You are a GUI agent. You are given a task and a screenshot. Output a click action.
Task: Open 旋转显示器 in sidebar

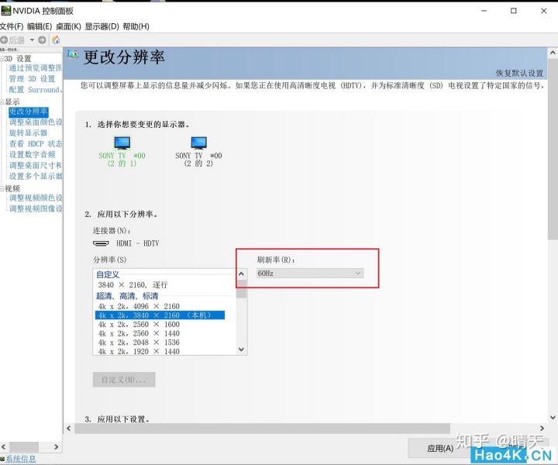[28, 133]
